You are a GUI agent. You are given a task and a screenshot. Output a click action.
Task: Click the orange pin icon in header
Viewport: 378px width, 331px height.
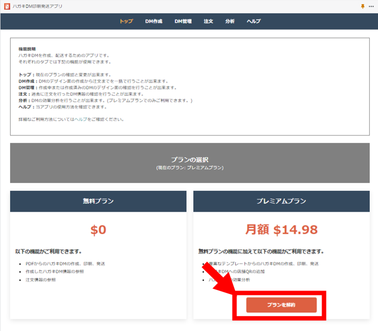362,7
